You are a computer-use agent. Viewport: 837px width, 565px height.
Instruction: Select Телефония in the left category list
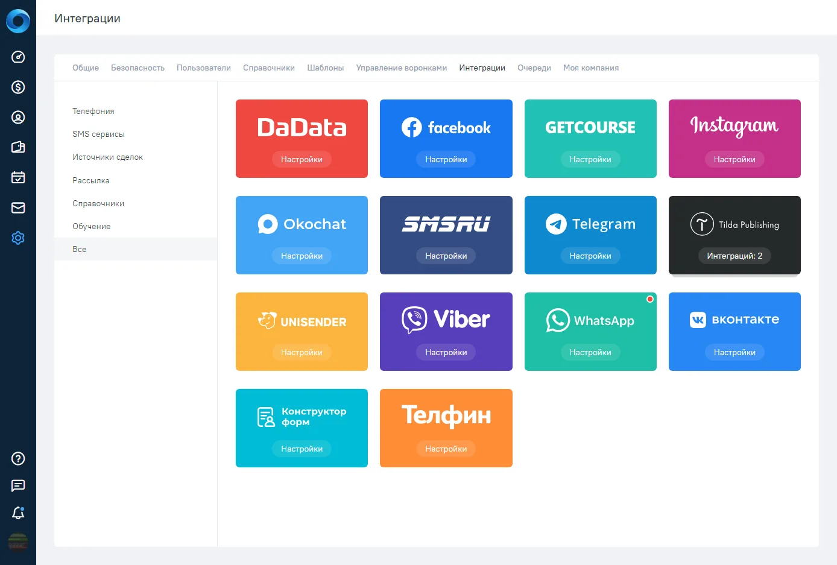pyautogui.click(x=93, y=111)
